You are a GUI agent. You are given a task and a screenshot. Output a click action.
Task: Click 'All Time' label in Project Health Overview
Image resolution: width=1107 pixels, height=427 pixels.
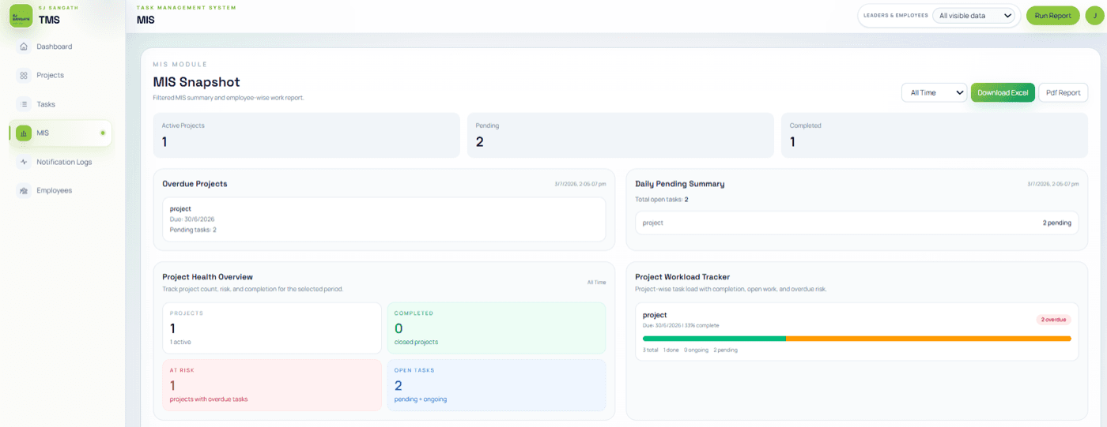click(x=596, y=282)
